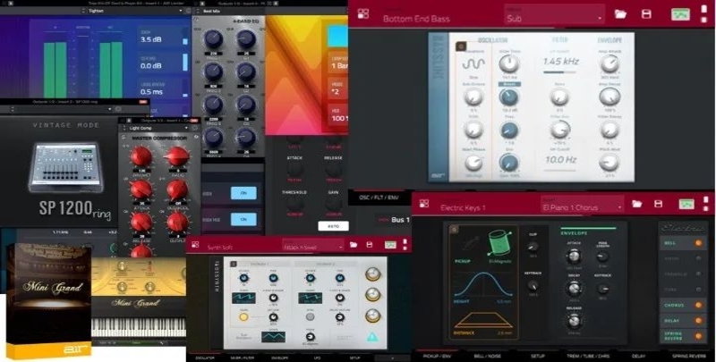Viewport: 716px width, 362px height.
Task: Click the Mini Grand piano keyboard
Action: coord(139,327)
